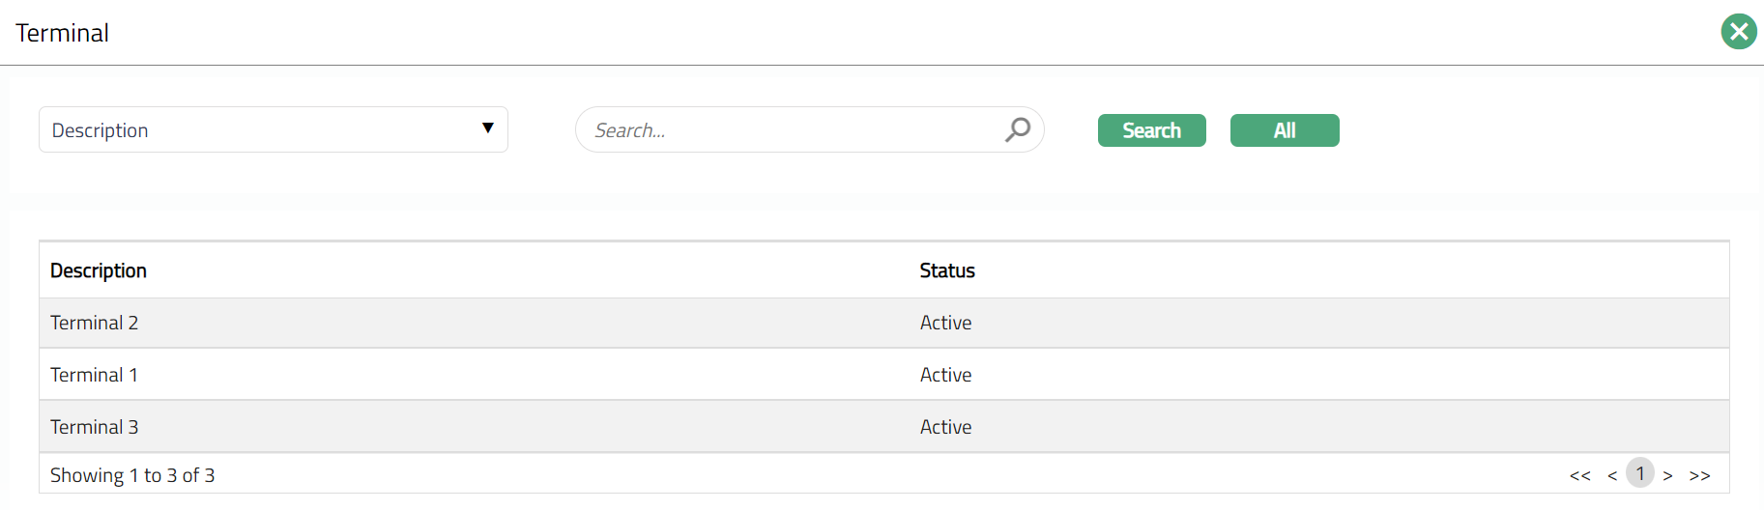Image resolution: width=1764 pixels, height=510 pixels.
Task: Open the Description filter dropdown
Action: click(x=273, y=130)
